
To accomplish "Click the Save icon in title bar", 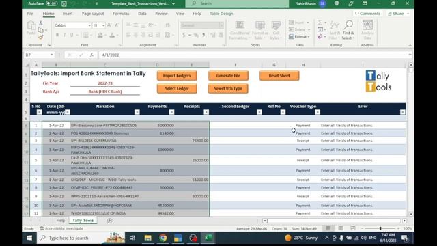I will tap(64, 3).
